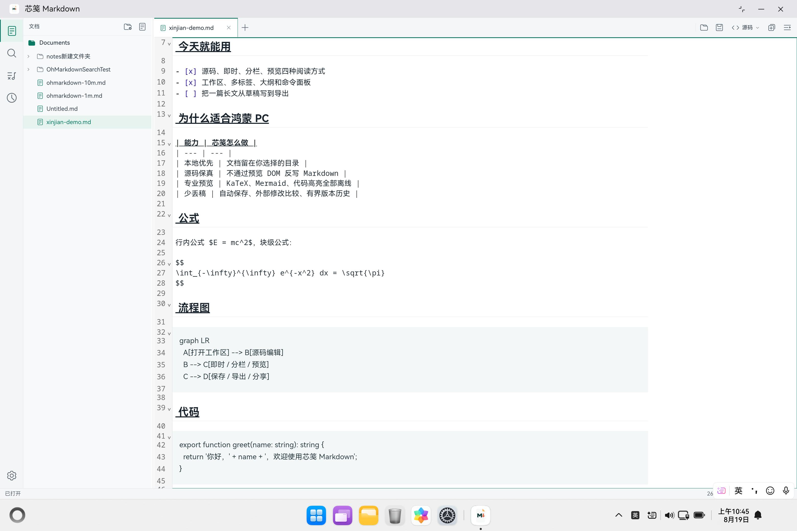The height and width of the screenshot is (531, 797).
Task: Open the yellow Files dock icon
Action: pos(368,515)
